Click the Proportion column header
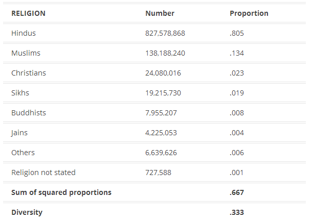313x222 pixels. [x=249, y=13]
